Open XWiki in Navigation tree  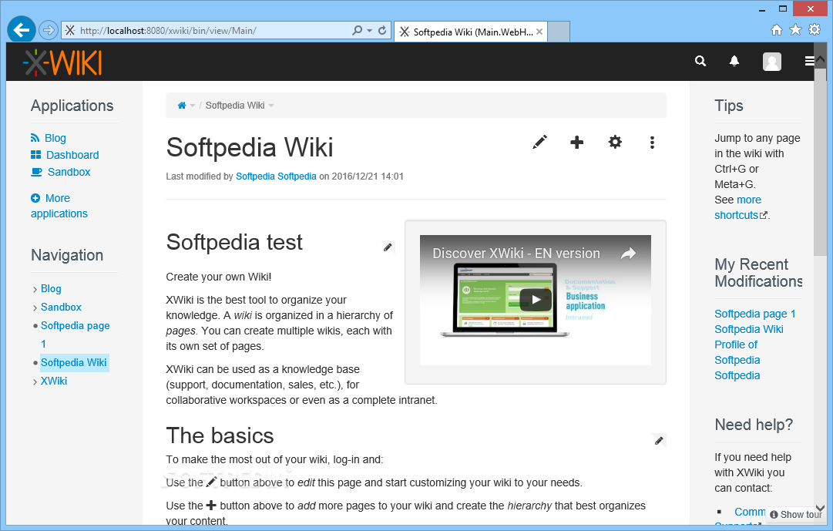point(54,381)
